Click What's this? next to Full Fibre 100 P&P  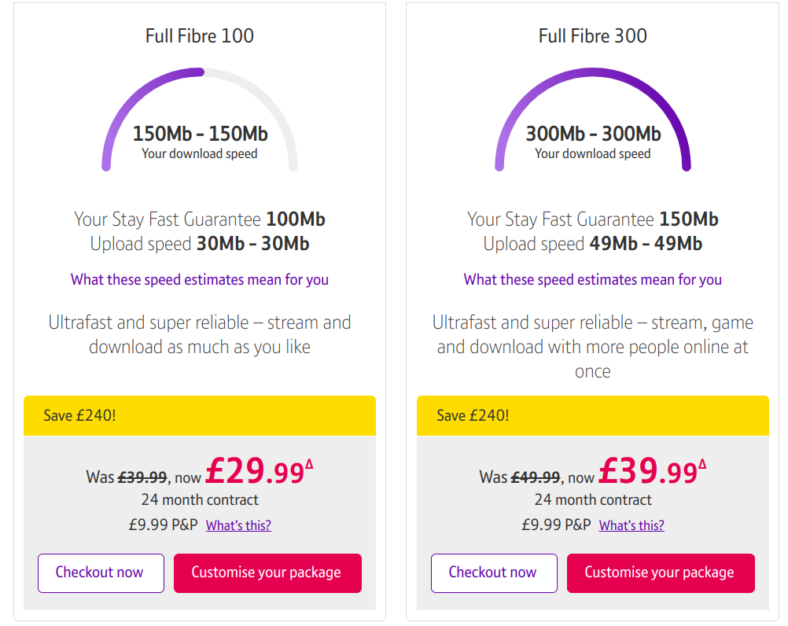click(x=238, y=525)
